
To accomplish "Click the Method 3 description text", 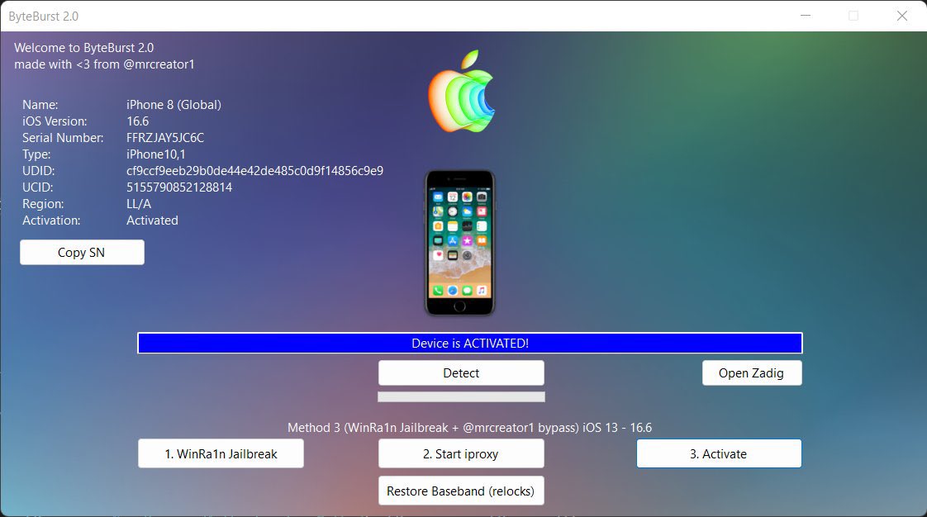I will [x=470, y=428].
